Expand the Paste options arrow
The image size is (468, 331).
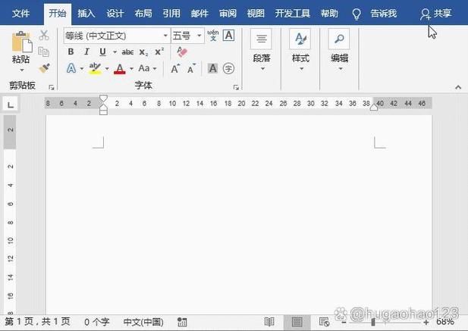coord(22,70)
